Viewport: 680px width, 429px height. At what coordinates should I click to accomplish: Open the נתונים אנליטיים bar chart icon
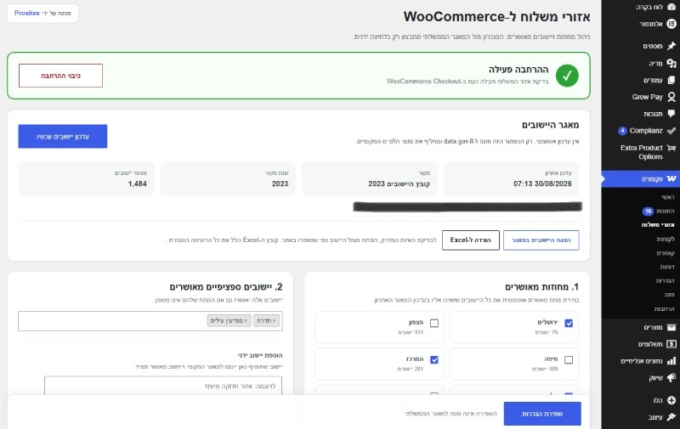coord(671,360)
